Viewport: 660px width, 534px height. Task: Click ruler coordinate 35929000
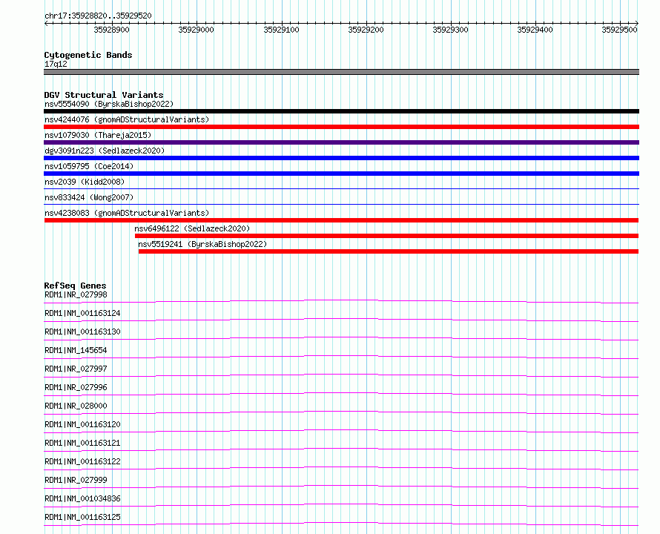click(x=197, y=30)
